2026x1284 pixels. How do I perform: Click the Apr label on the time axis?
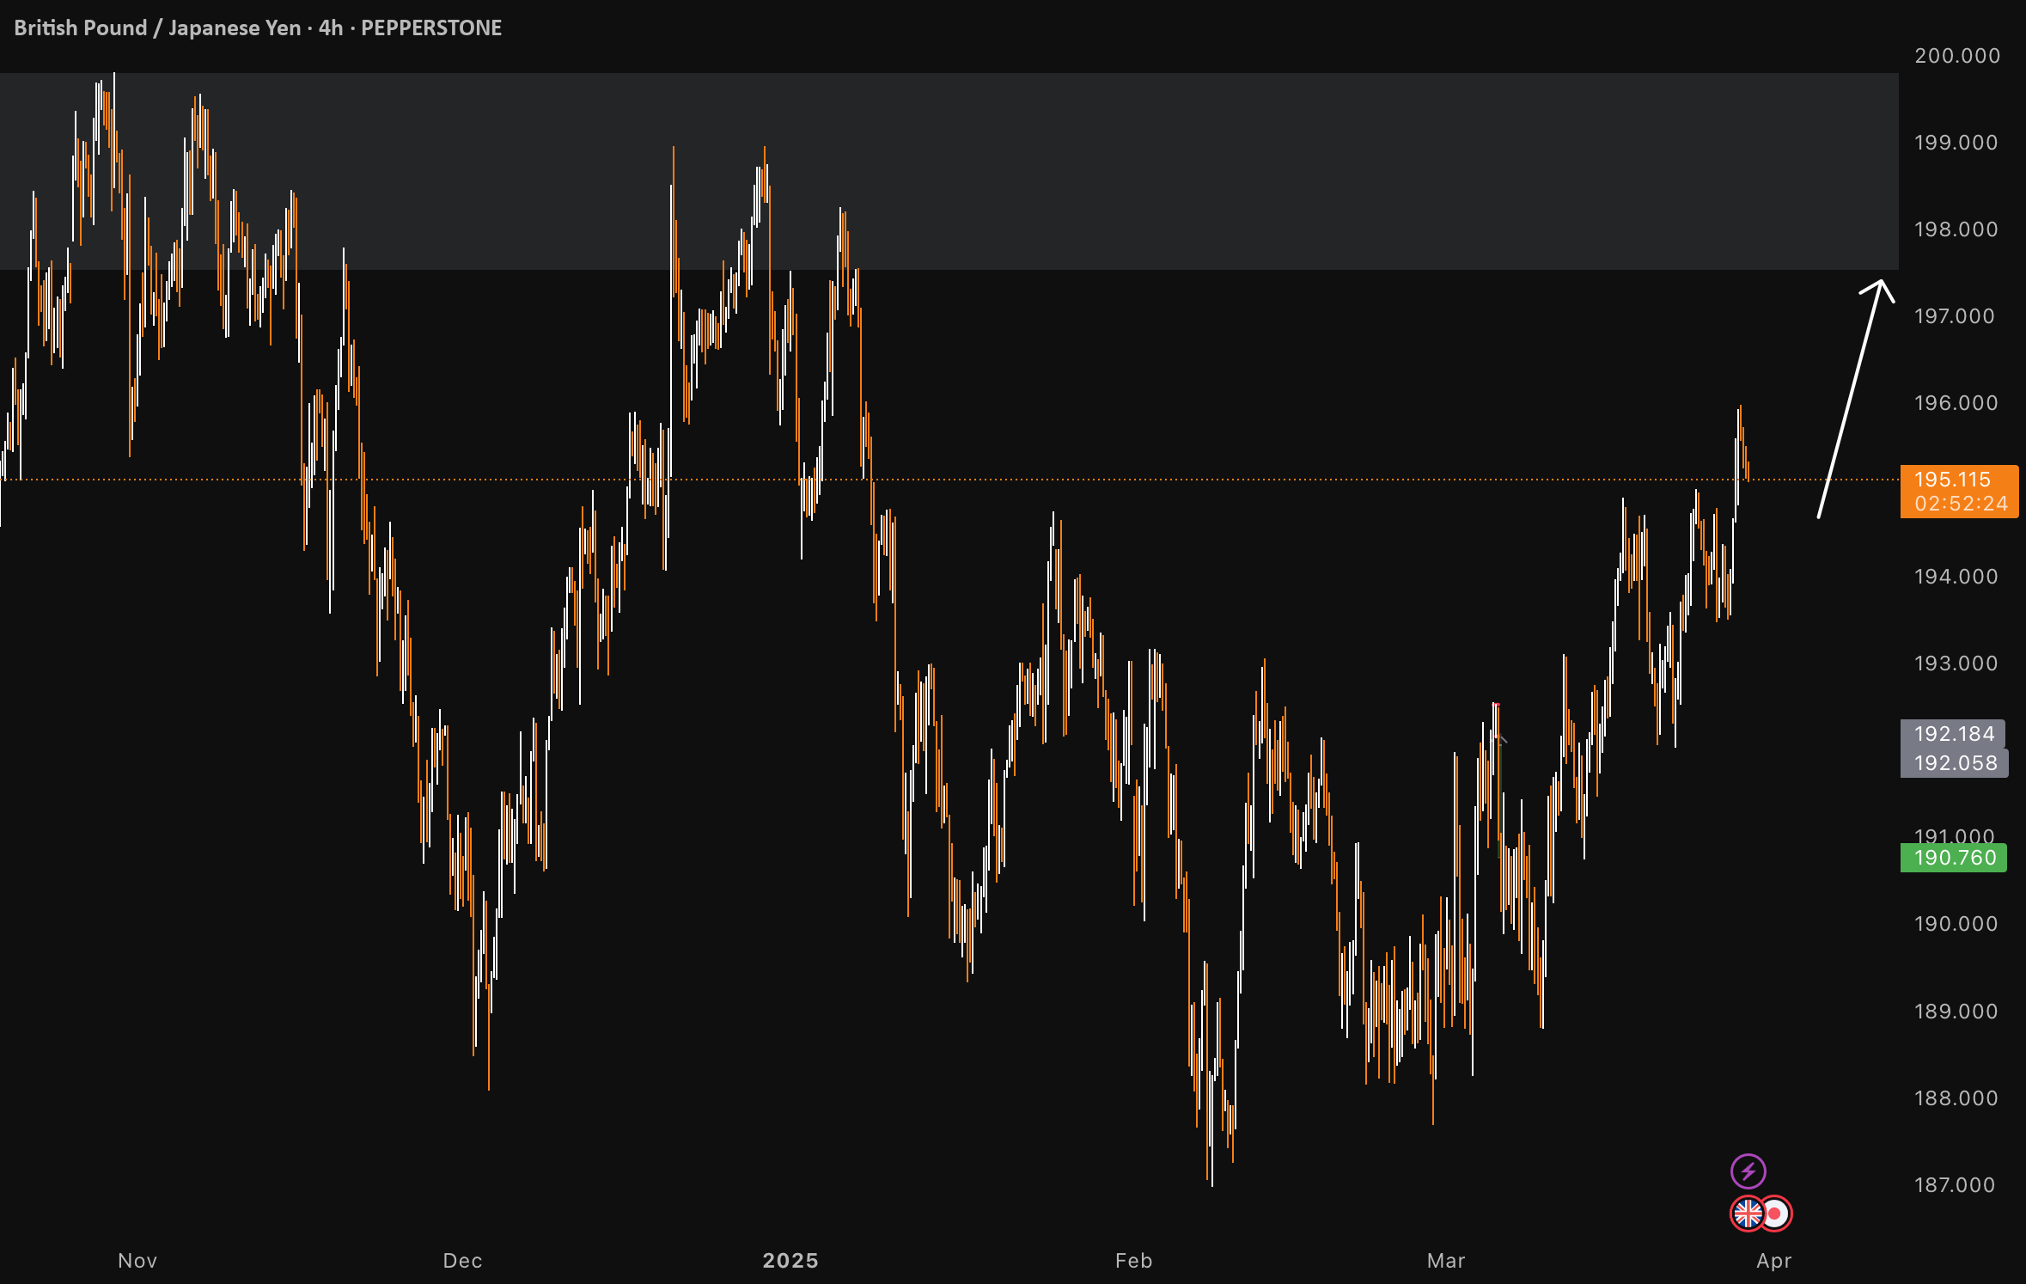(1774, 1261)
